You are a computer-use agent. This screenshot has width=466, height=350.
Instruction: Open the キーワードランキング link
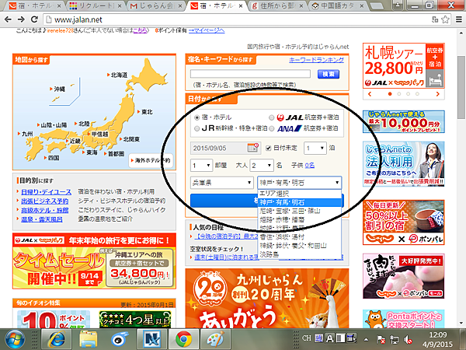coord(317,60)
